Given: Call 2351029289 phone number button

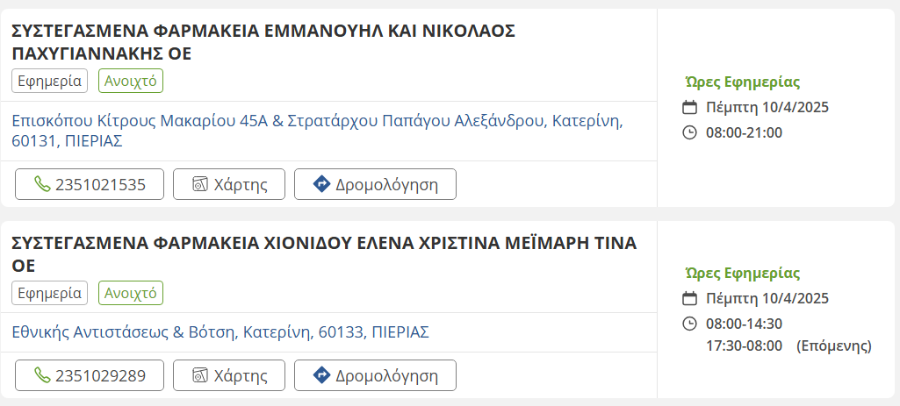Looking at the screenshot, I should 90,376.
